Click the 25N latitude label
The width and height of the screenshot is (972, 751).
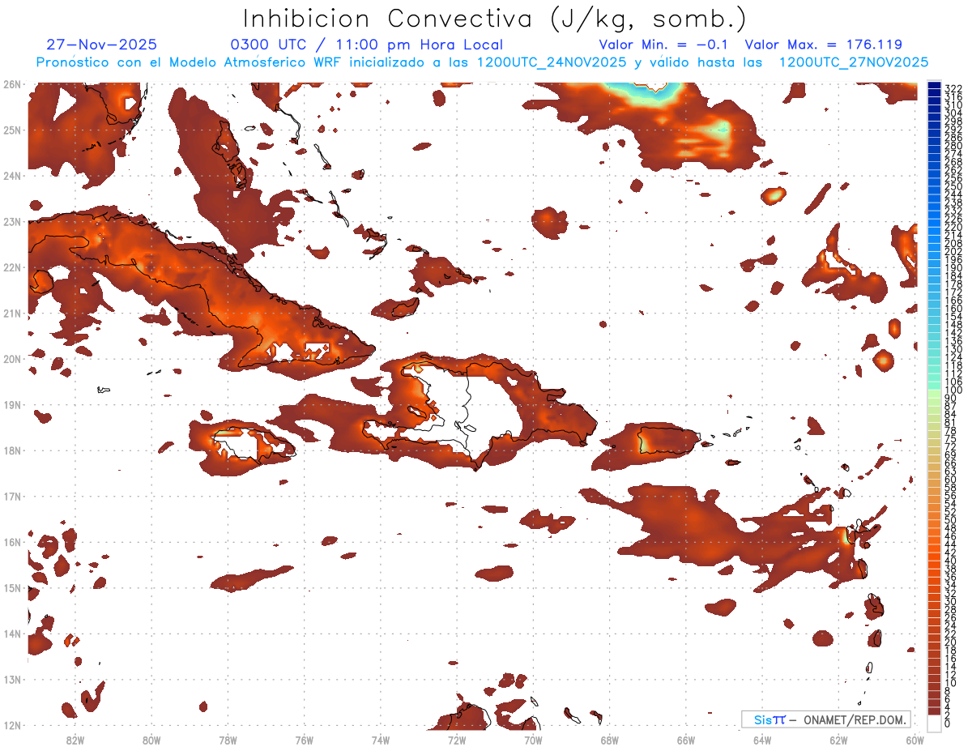pyautogui.click(x=12, y=130)
